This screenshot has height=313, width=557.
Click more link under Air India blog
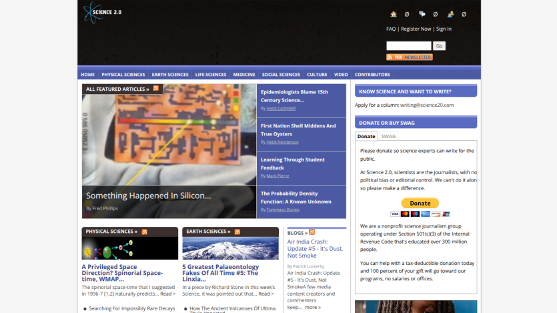(x=313, y=307)
